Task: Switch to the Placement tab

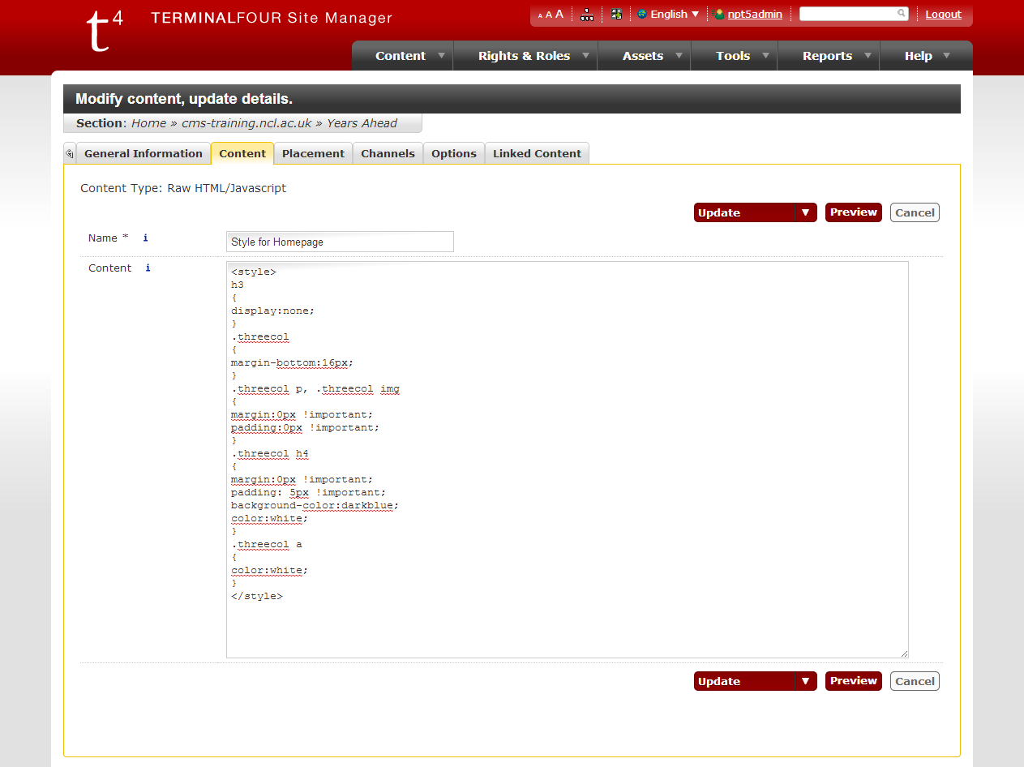Action: point(313,153)
